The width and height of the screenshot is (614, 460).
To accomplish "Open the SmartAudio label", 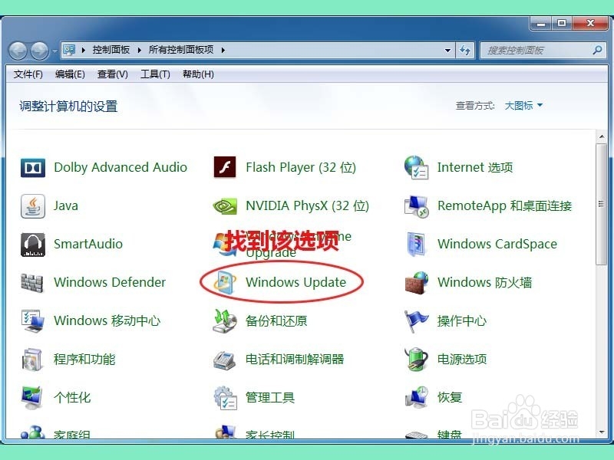I will pos(88,244).
